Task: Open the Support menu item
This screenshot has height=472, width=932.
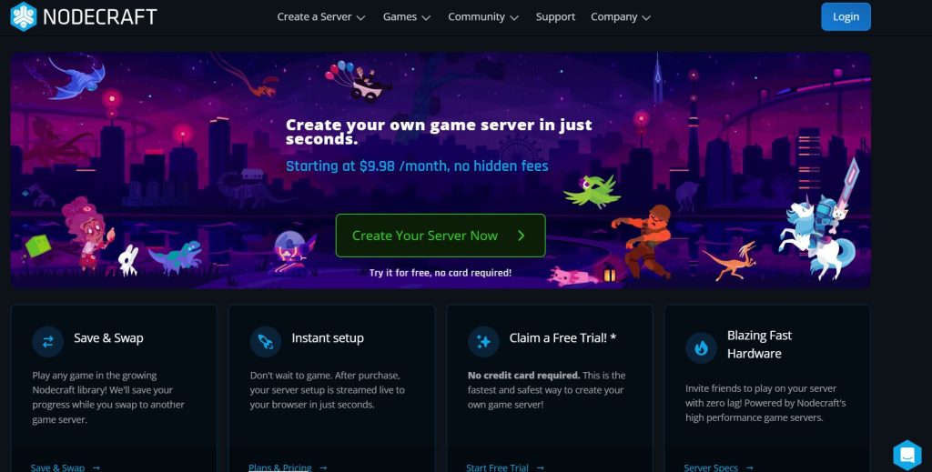Action: (x=555, y=17)
